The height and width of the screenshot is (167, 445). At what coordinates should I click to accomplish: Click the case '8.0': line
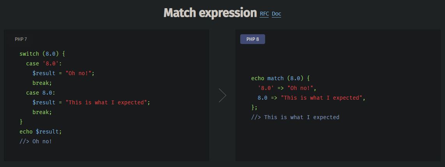pos(44,63)
